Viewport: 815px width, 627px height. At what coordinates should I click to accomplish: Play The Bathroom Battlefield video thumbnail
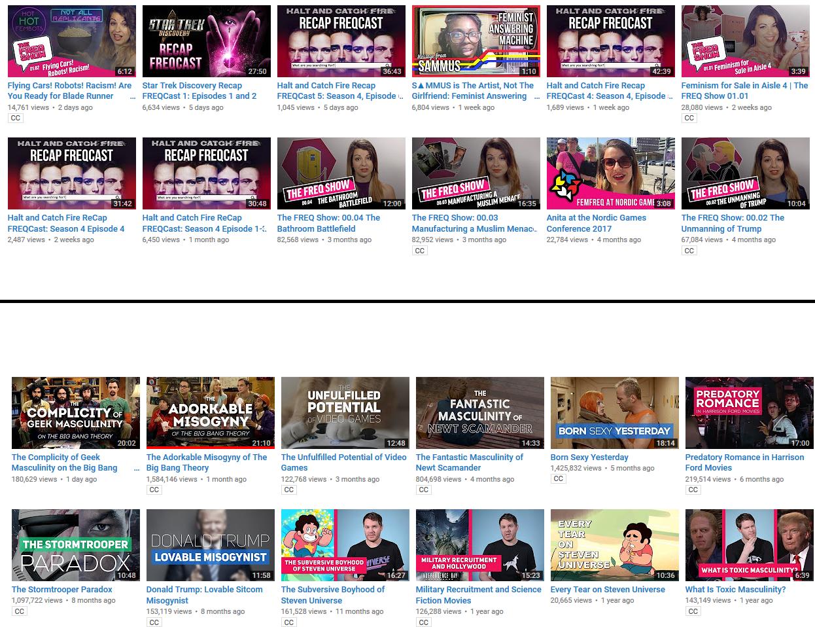(x=341, y=173)
